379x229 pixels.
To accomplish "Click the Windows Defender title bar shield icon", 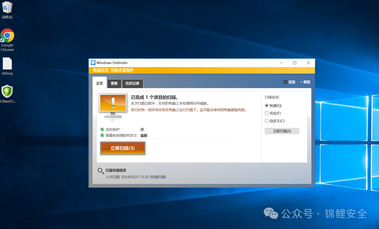I will tap(93, 63).
